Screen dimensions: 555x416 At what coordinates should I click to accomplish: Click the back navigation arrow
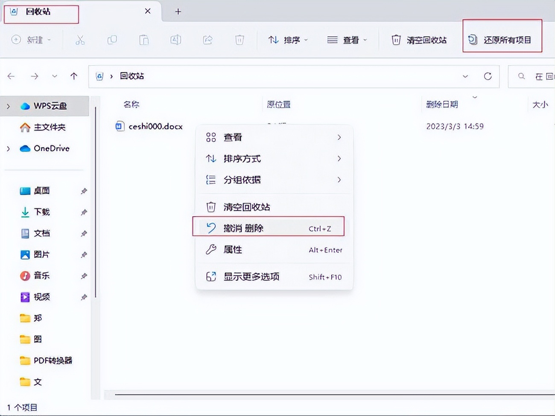[12, 76]
